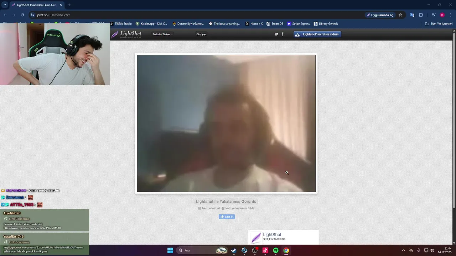The height and width of the screenshot is (256, 456).
Task: Open the Home / X bookmark
Action: tap(254, 23)
